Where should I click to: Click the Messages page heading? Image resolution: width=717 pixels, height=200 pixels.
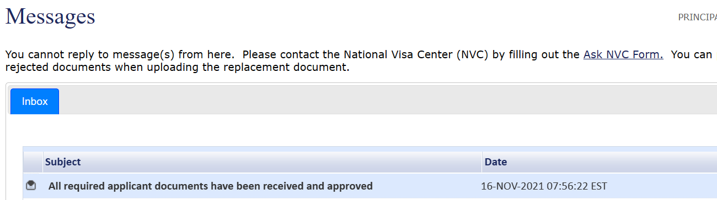click(50, 16)
